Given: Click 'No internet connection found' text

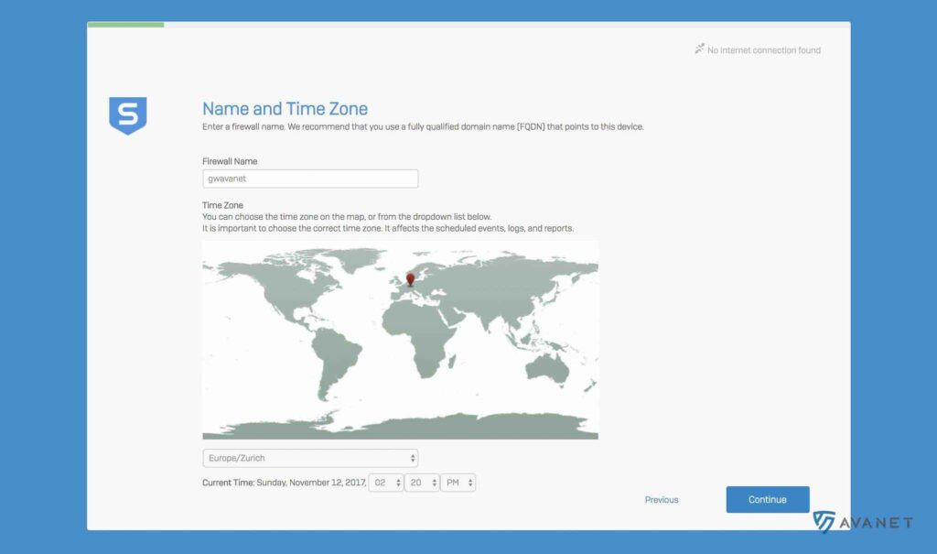Looking at the screenshot, I should coord(764,50).
